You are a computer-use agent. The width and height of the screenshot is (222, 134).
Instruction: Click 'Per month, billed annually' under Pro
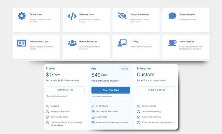click(105, 81)
